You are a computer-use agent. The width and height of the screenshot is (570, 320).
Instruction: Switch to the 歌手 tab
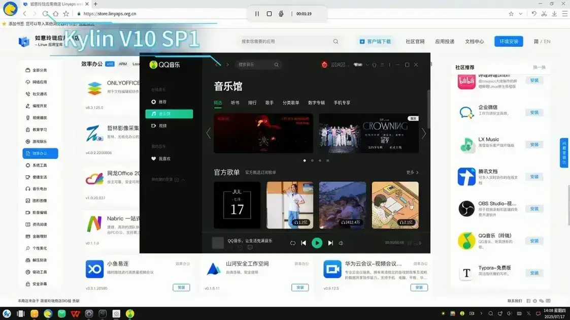tap(270, 103)
